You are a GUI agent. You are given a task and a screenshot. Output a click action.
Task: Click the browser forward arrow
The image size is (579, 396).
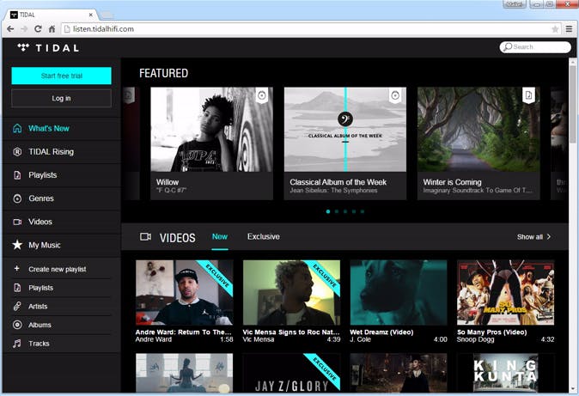pos(24,29)
